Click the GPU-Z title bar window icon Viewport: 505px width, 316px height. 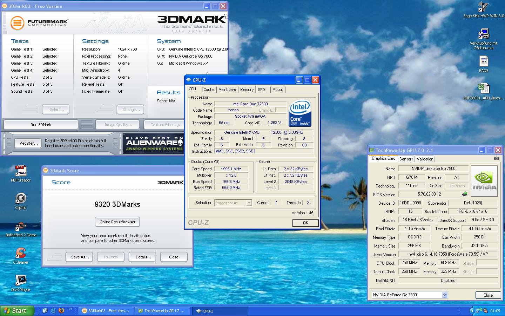371,150
